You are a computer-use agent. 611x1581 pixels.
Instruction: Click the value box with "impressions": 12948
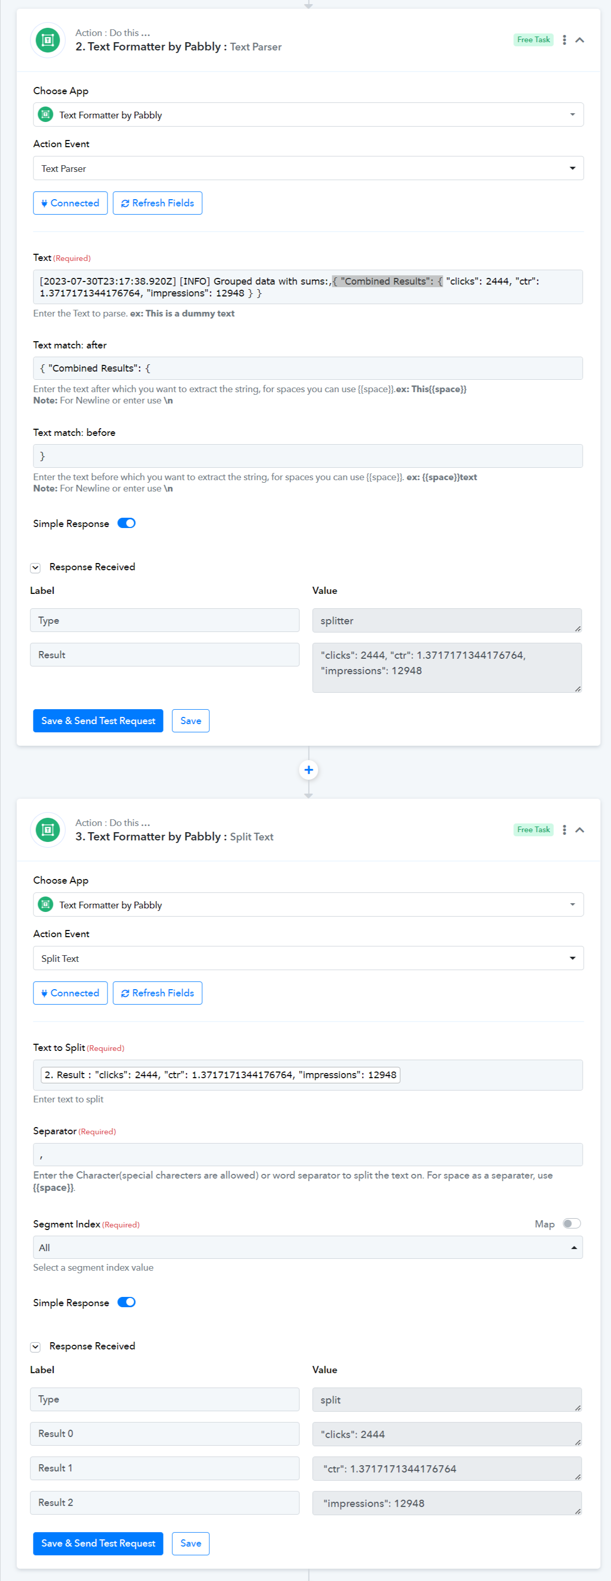coord(446,1503)
